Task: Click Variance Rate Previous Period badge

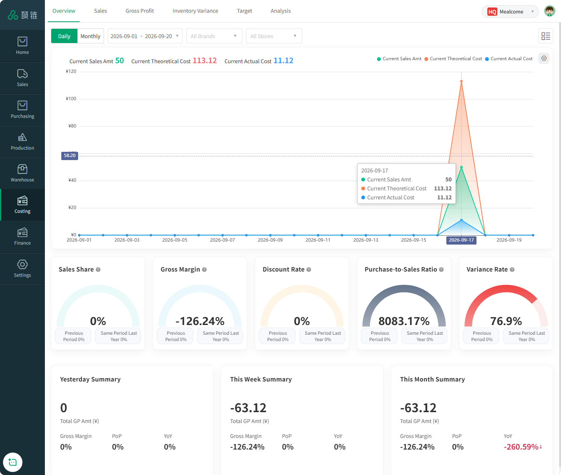Action: coord(482,336)
